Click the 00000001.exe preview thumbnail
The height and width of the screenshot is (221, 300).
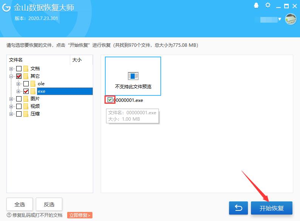133,76
